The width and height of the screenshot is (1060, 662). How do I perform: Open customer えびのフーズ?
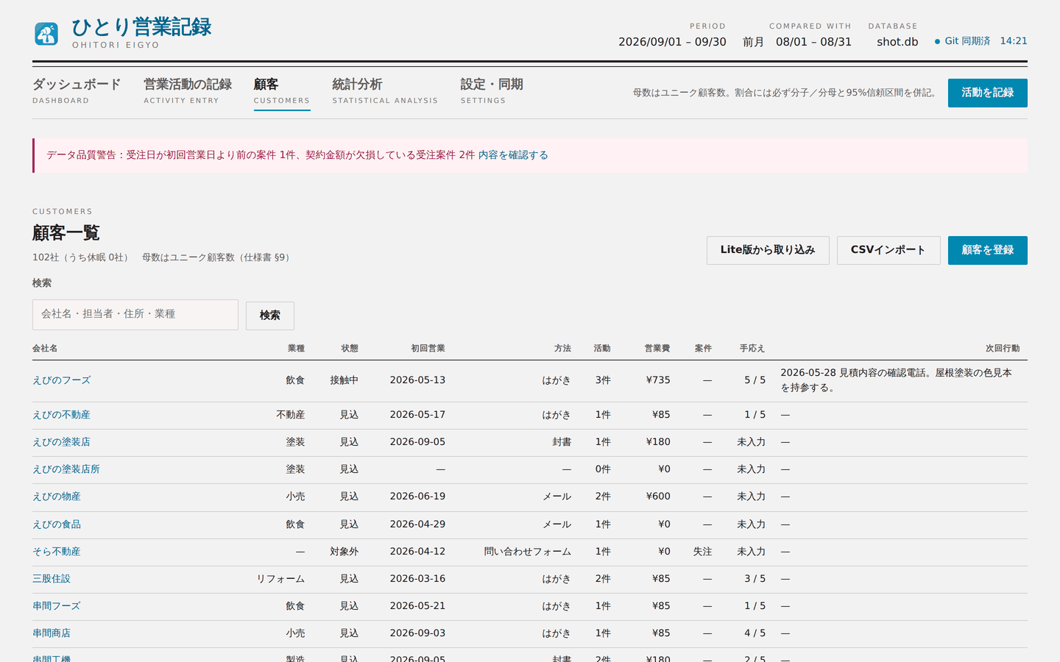pyautogui.click(x=61, y=380)
